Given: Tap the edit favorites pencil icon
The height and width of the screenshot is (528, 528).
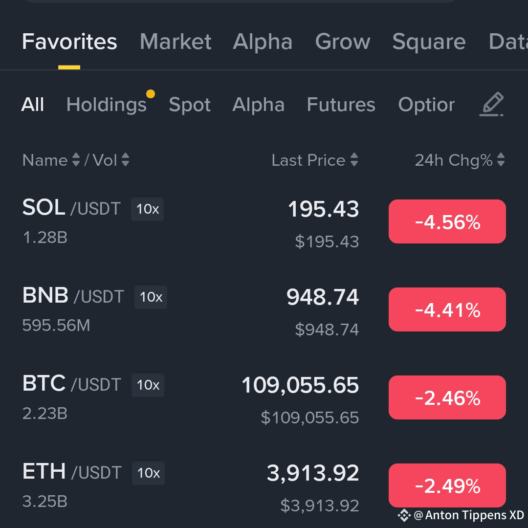Looking at the screenshot, I should (x=492, y=104).
